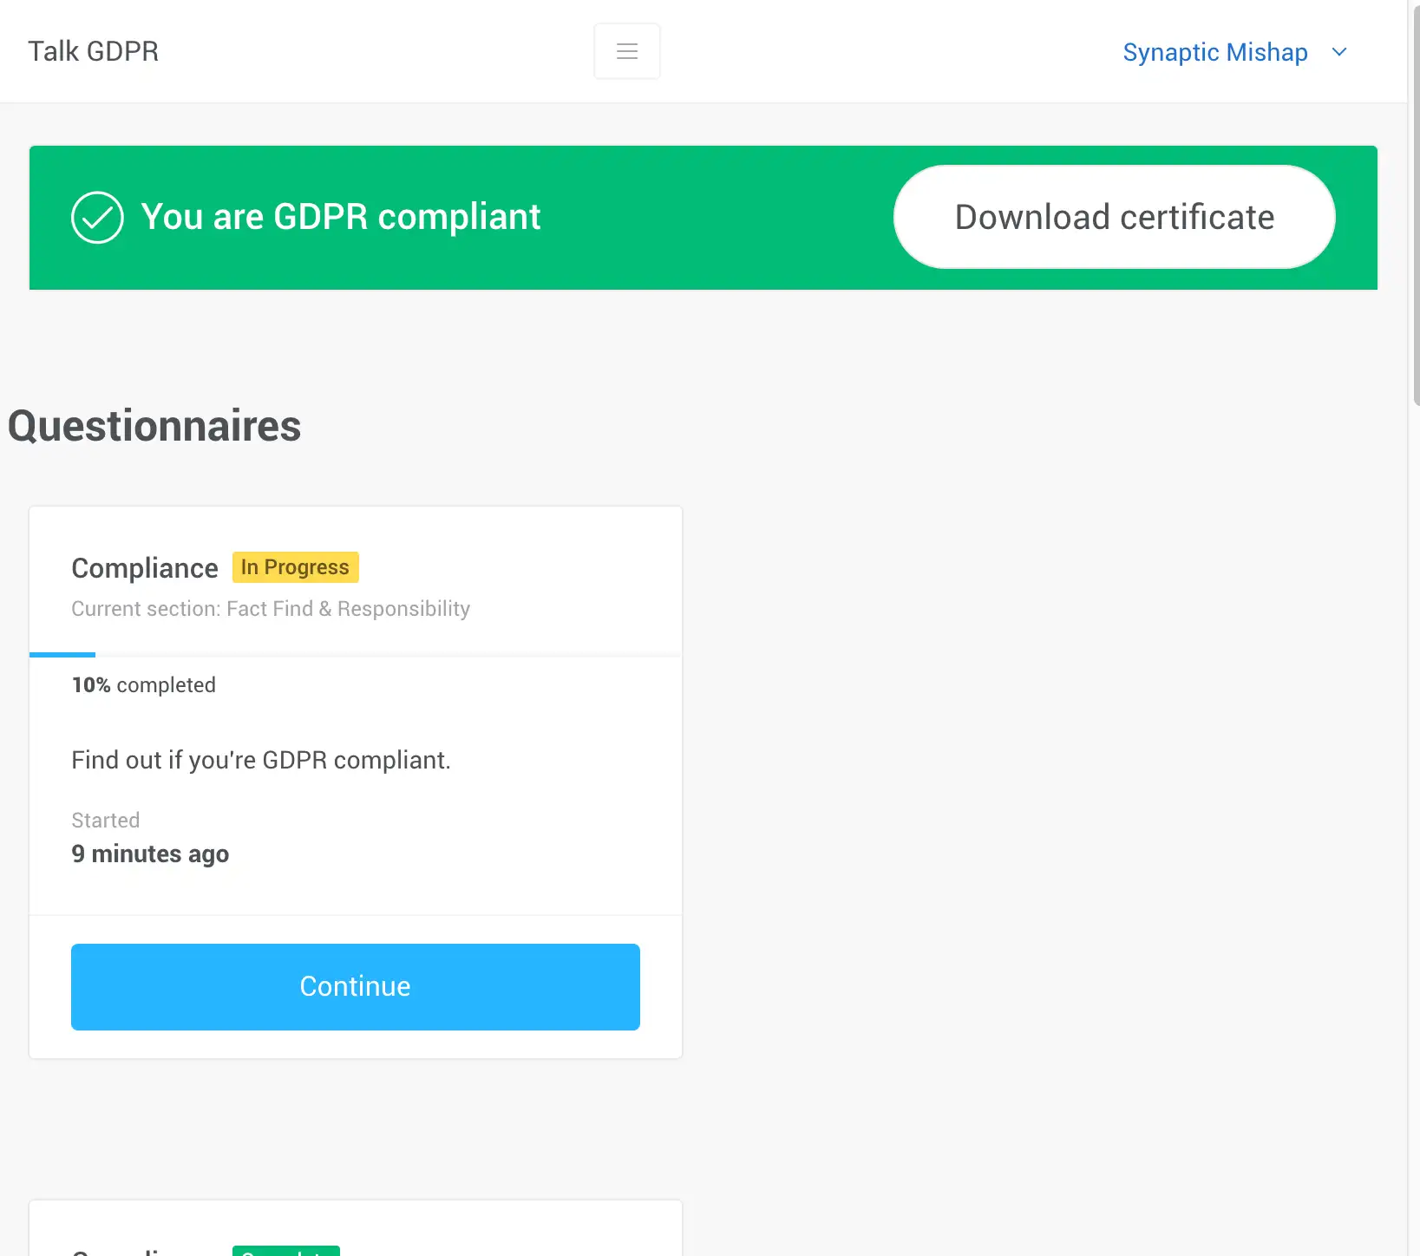Click the Current section Fact Find & Responsibility text

click(271, 609)
